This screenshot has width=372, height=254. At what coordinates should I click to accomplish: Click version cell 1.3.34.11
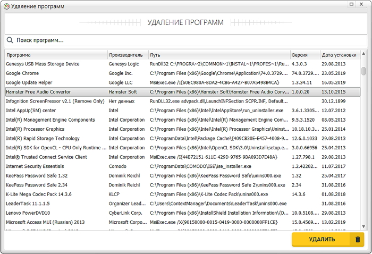point(302,82)
